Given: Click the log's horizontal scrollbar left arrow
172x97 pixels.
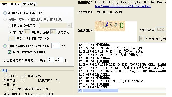Looking at the screenshot, I should click(x=80, y=90).
